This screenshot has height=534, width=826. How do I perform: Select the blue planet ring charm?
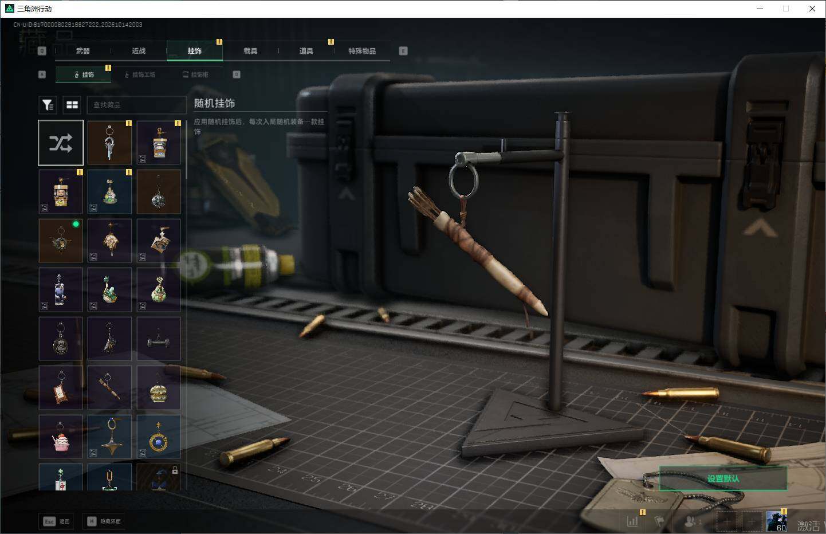(159, 437)
